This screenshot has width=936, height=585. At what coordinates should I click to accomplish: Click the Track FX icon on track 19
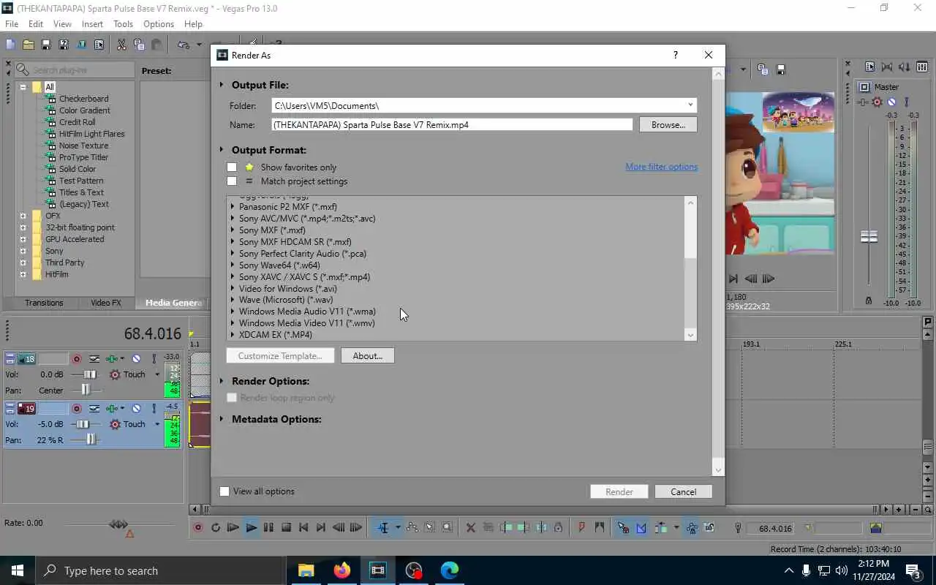click(112, 409)
